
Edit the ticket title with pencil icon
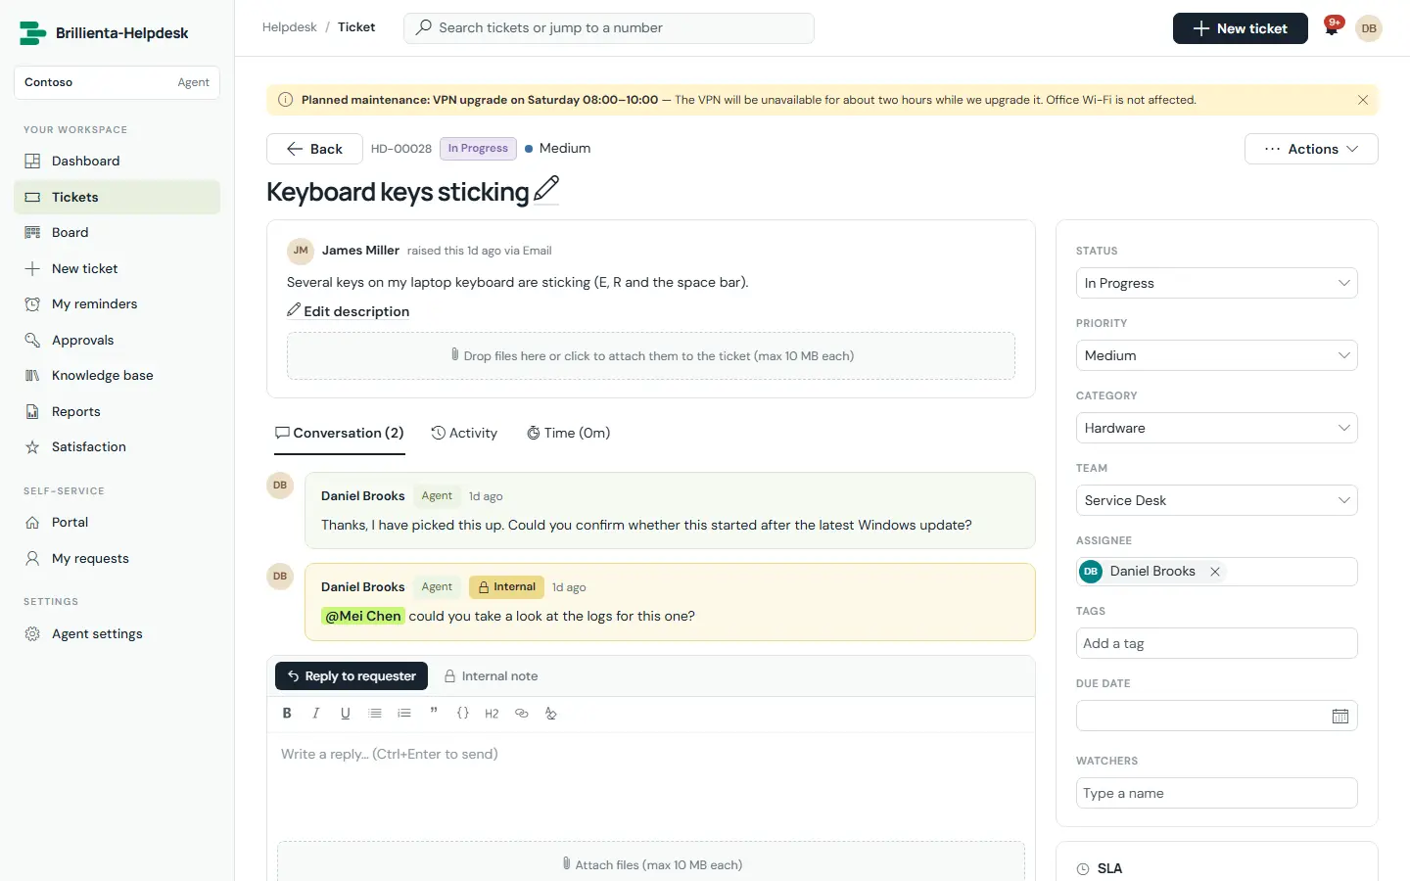click(546, 189)
